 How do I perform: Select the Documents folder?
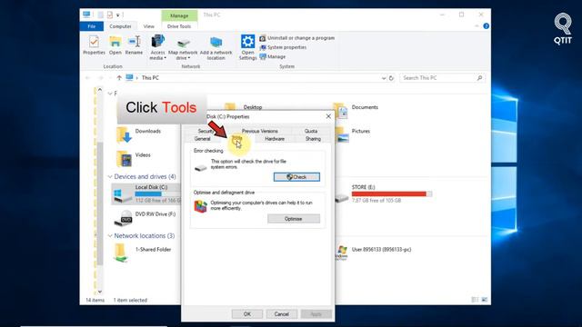365,107
